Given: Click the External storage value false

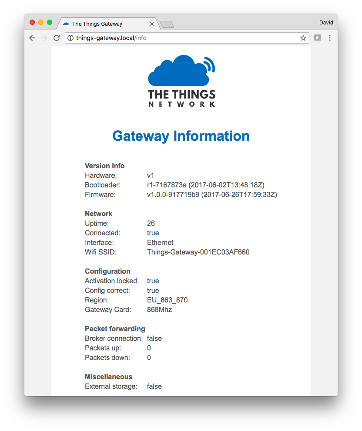Looking at the screenshot, I should click(x=154, y=386).
